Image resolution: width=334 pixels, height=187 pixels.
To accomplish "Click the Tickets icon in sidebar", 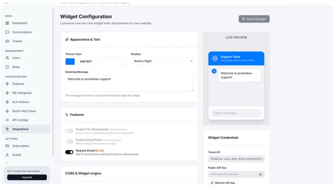I will pyautogui.click(x=7, y=41).
